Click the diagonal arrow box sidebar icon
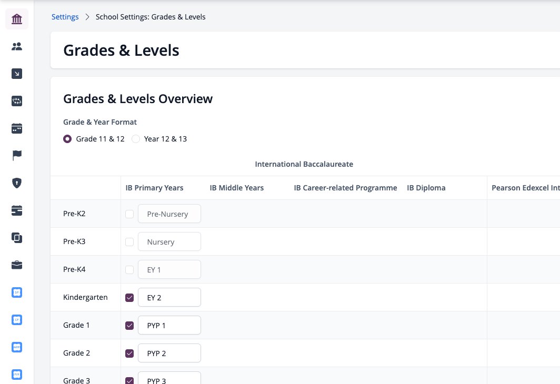 coord(17,74)
